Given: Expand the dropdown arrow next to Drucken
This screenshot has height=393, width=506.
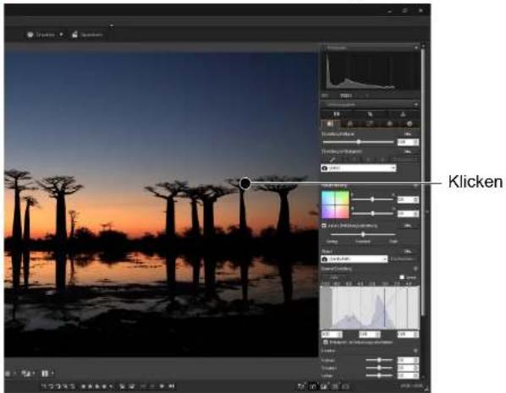Looking at the screenshot, I should click(x=61, y=35).
